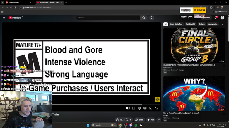This screenshot has height=128, width=229.
Task: Open more actions ellipsis under video
Action: (159, 120)
